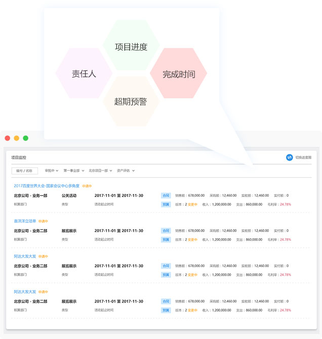Click the 预算 tag in first project row
The height and width of the screenshot is (339, 322).
pyautogui.click(x=166, y=204)
